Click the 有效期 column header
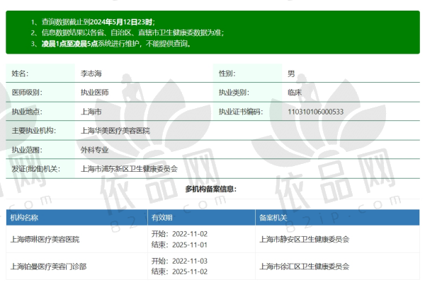Image resolution: width=425 pixels, height=282 pixels. [161, 218]
